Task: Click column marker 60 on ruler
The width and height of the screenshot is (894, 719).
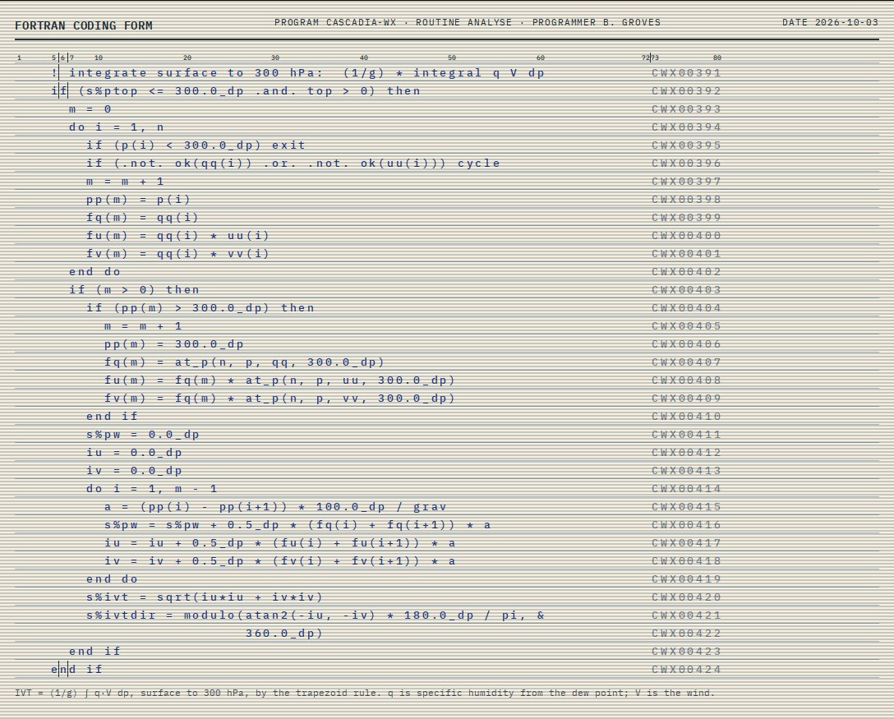Action: (x=541, y=58)
